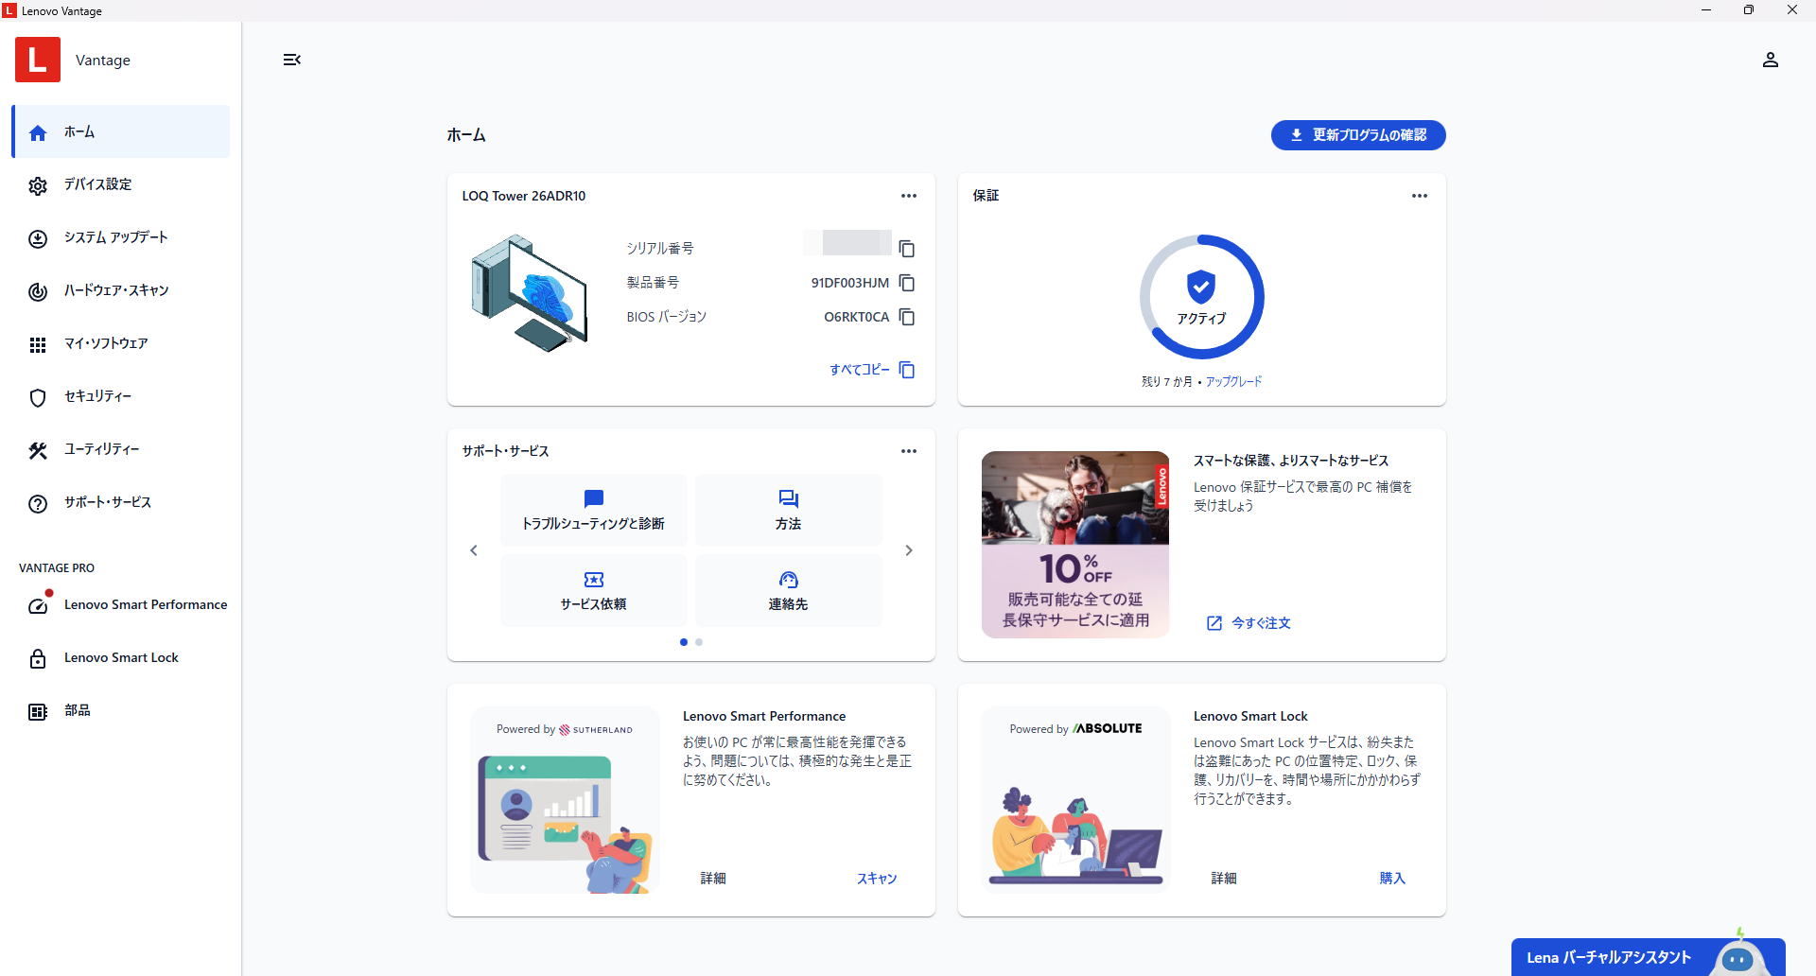1816x976 pixels.
Task: Open the 連絡先 contact tile
Action: 788,590
